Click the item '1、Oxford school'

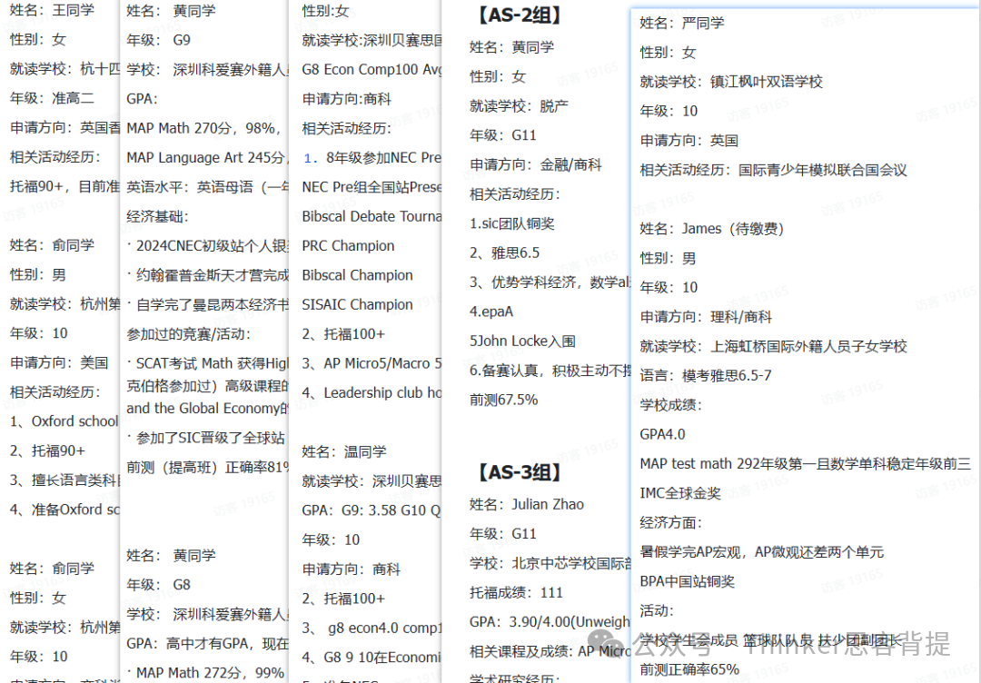click(x=64, y=421)
